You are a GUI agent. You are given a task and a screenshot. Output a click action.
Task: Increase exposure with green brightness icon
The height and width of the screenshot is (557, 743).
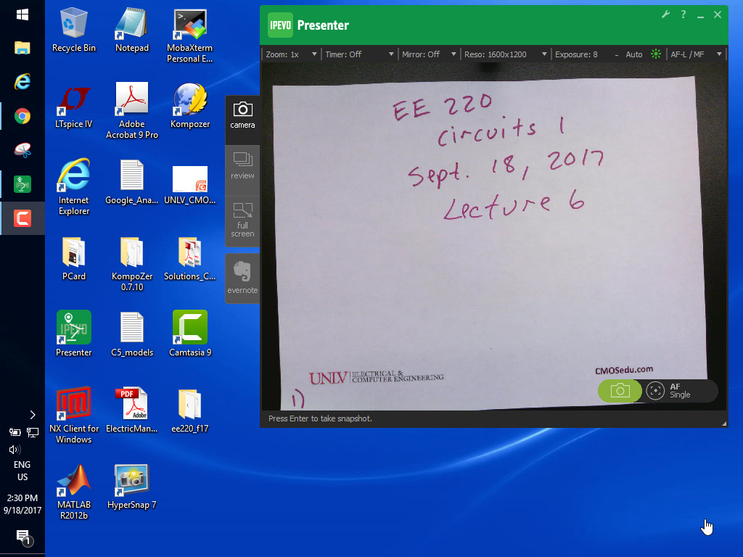656,54
